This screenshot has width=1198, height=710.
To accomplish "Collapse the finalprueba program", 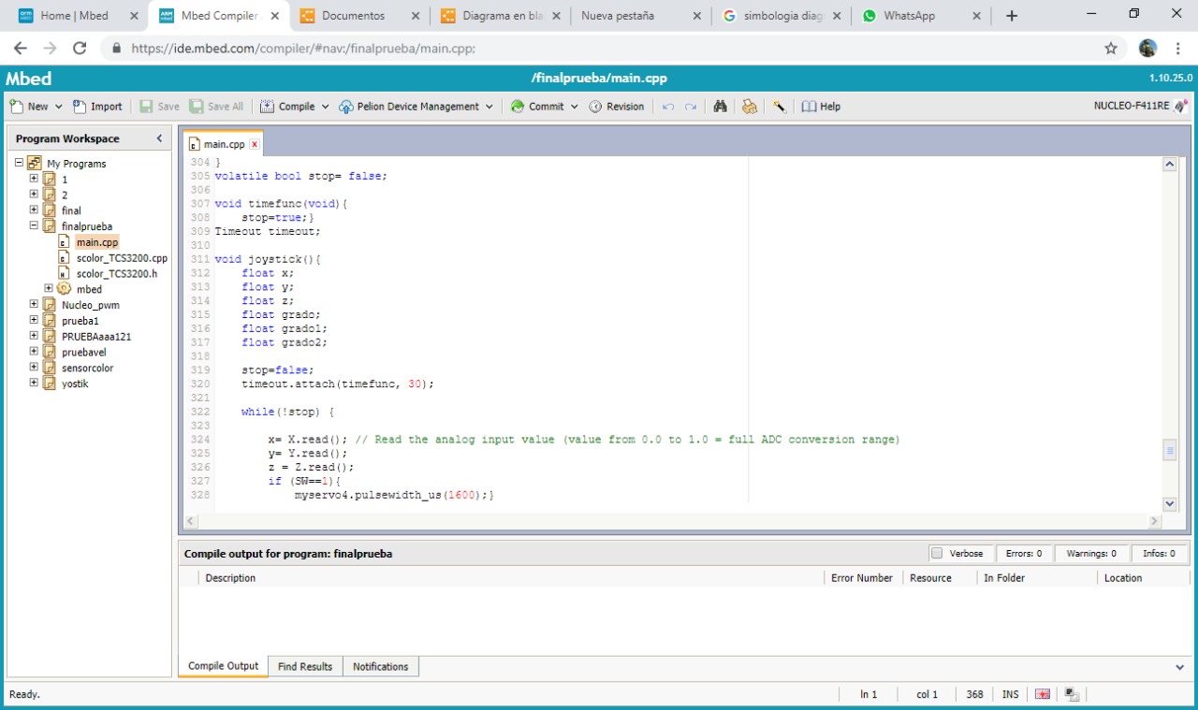I will coord(34,226).
